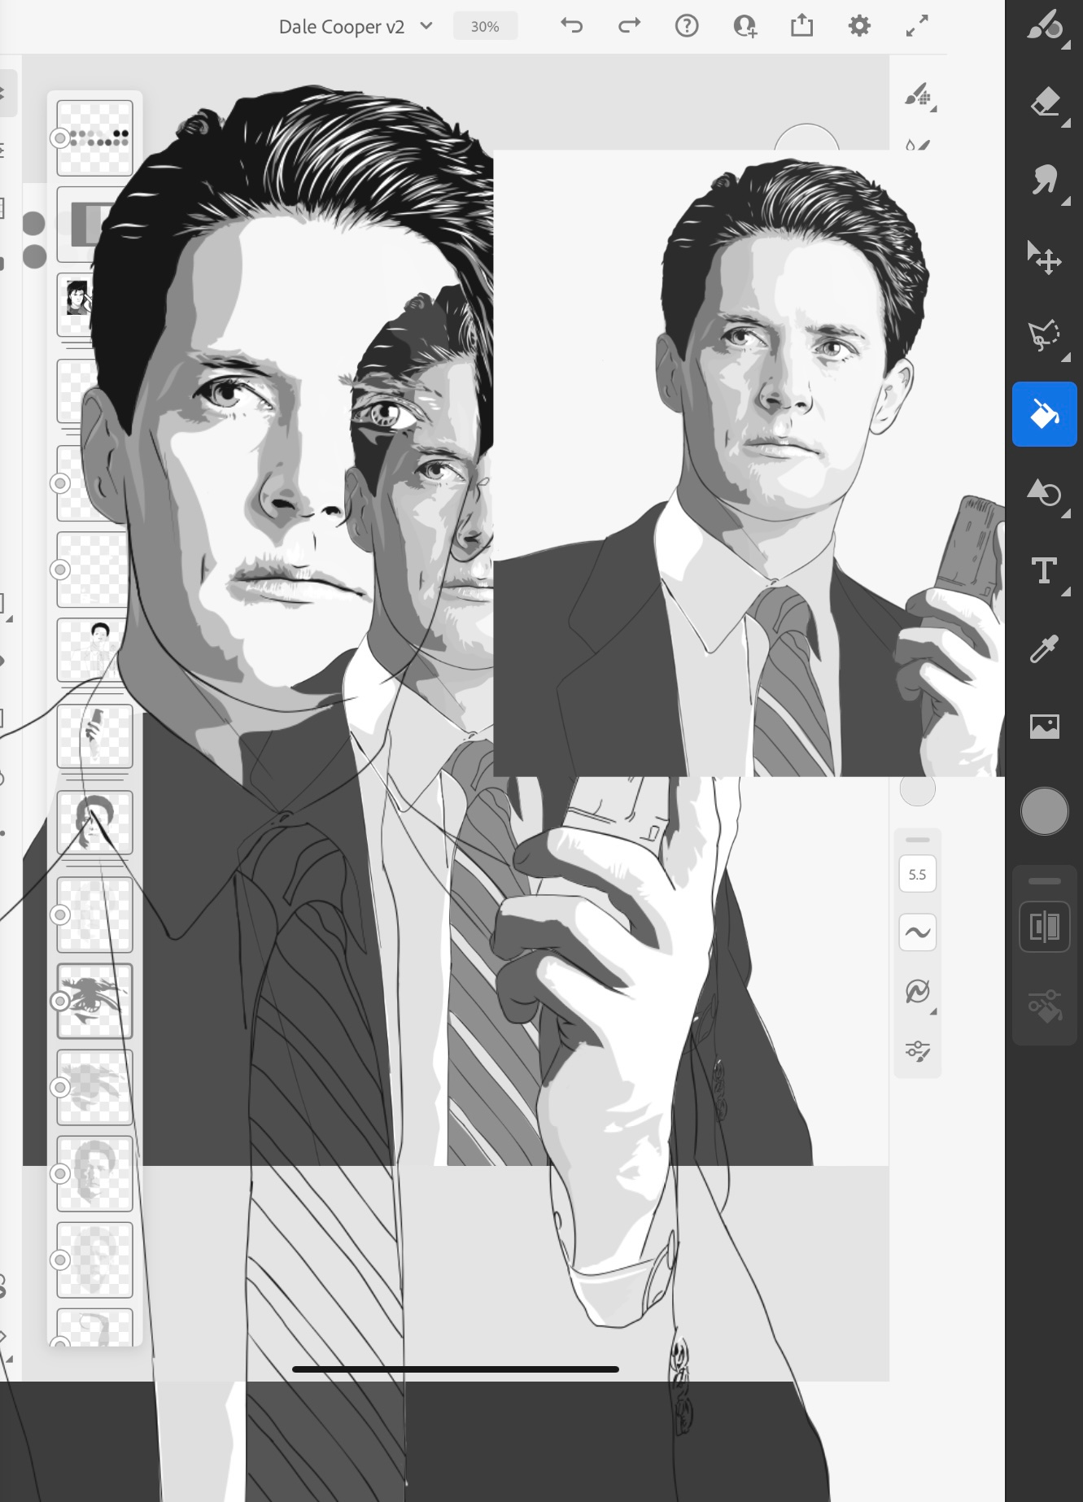Open the pressure dynamics icon
This screenshot has height=1502, width=1083.
pyautogui.click(x=917, y=991)
